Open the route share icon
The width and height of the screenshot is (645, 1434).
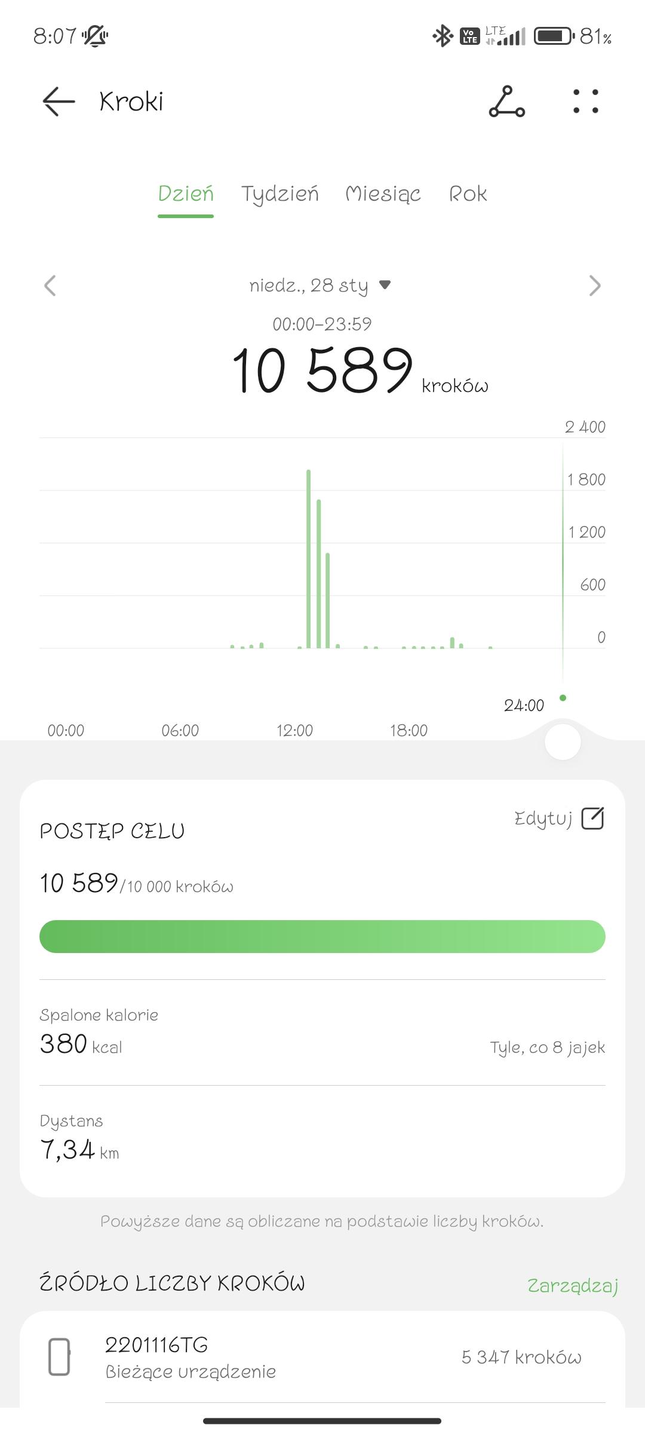[x=506, y=102]
